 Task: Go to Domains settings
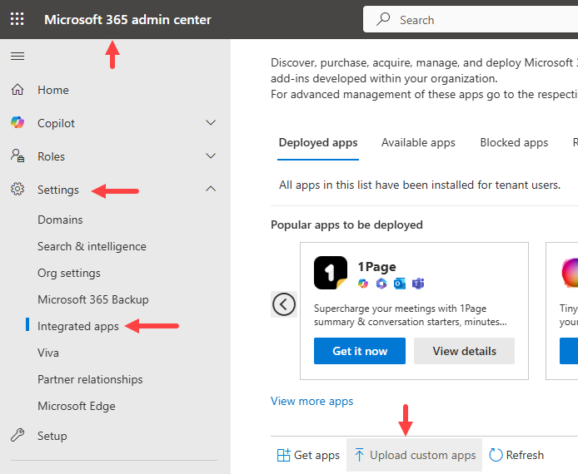pyautogui.click(x=60, y=220)
